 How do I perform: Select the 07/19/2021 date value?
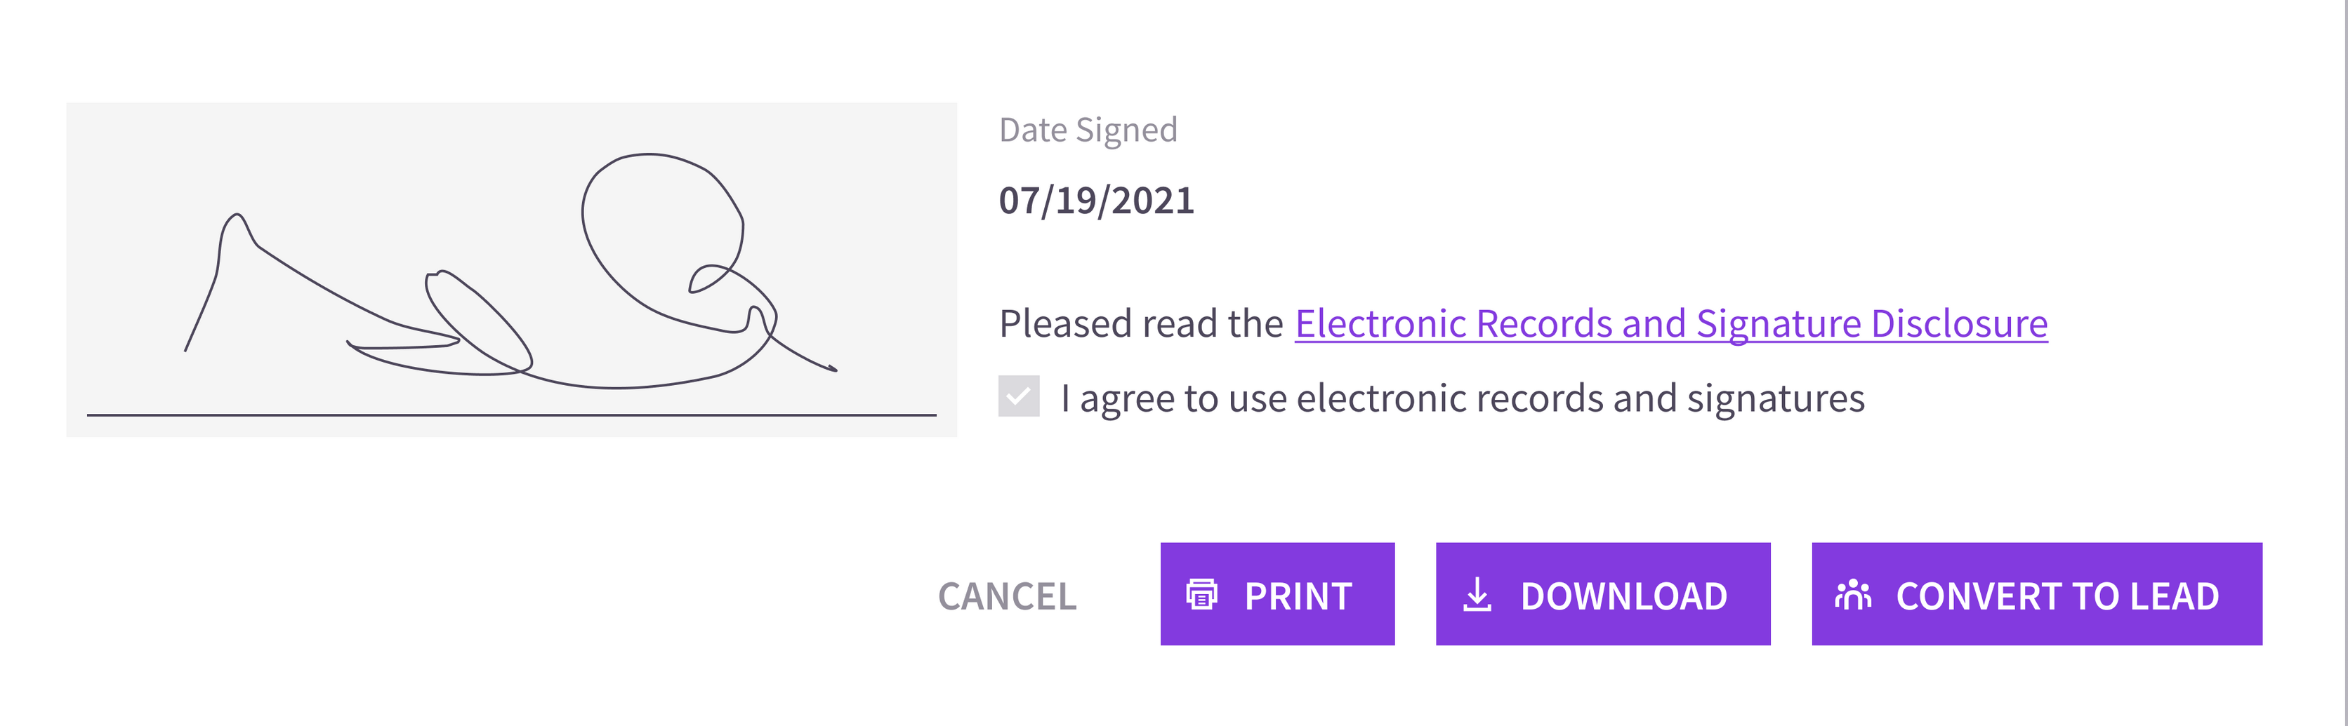(1095, 201)
